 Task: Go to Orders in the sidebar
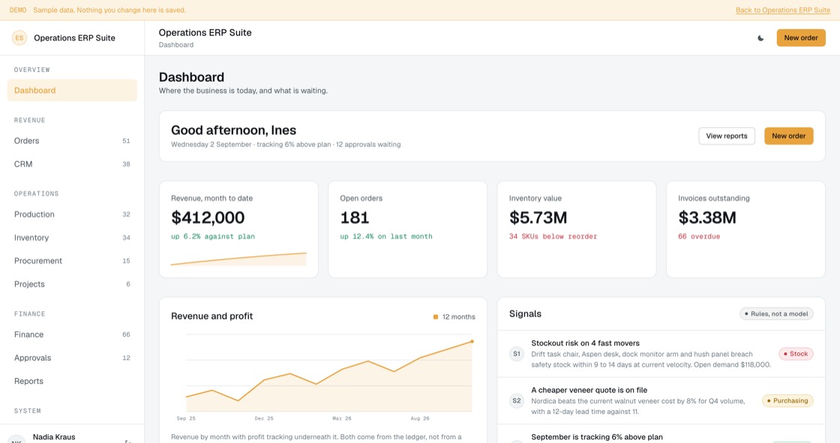click(x=72, y=141)
